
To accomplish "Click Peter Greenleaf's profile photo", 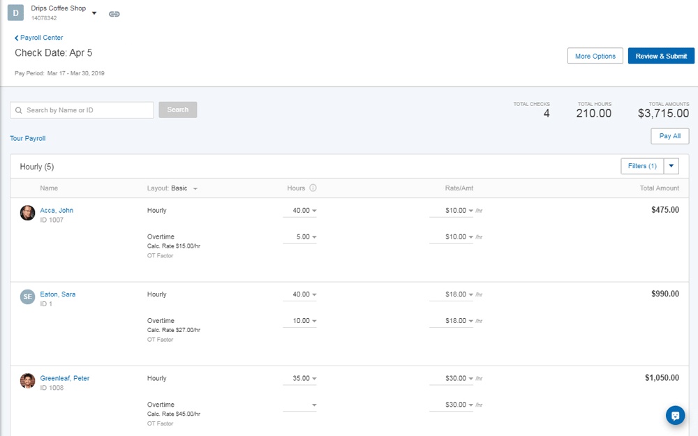I will click(x=27, y=381).
